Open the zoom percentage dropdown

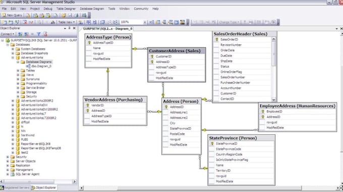tap(145, 22)
